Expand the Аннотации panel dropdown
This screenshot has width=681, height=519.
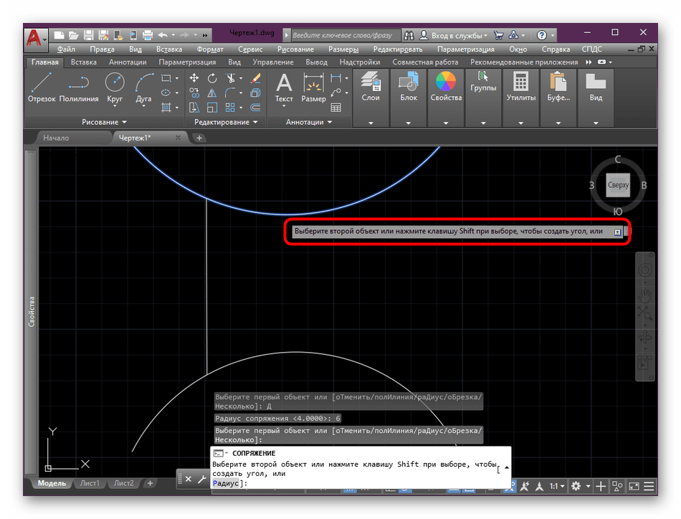coord(309,123)
